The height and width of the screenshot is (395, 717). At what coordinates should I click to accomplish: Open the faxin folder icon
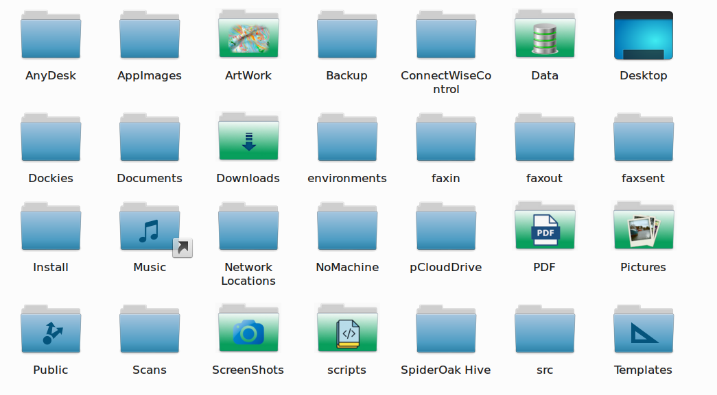pos(446,138)
